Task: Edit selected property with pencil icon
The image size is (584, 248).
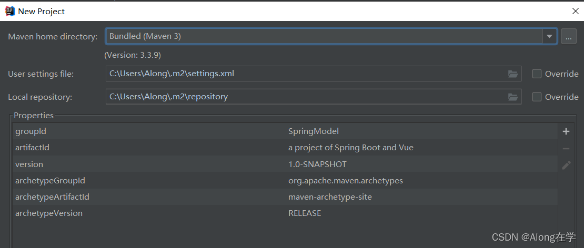Action: [x=566, y=165]
